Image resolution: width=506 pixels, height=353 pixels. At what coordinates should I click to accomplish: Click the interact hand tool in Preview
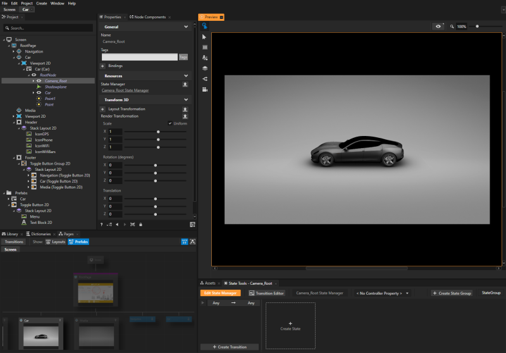(x=205, y=27)
